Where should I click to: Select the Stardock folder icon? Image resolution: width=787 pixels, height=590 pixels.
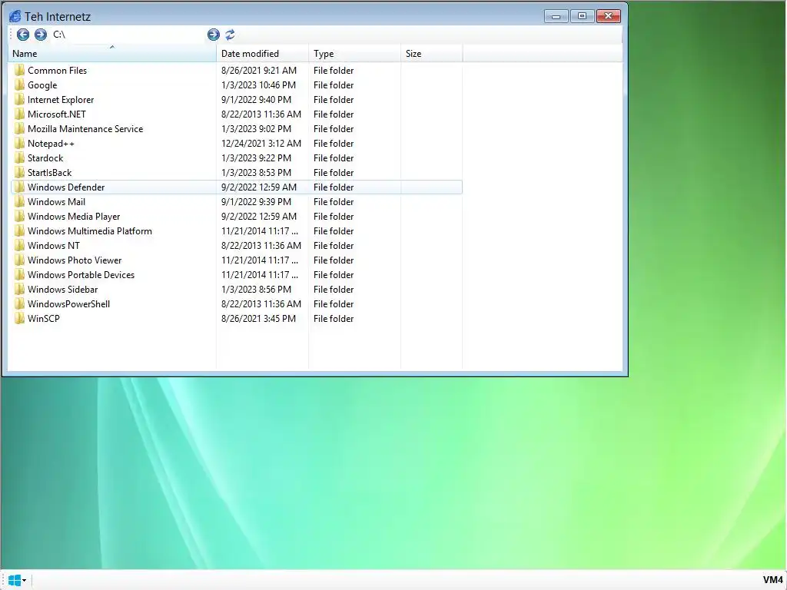pyautogui.click(x=19, y=157)
